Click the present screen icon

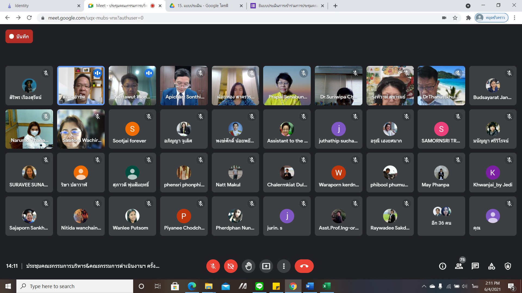(x=266, y=266)
